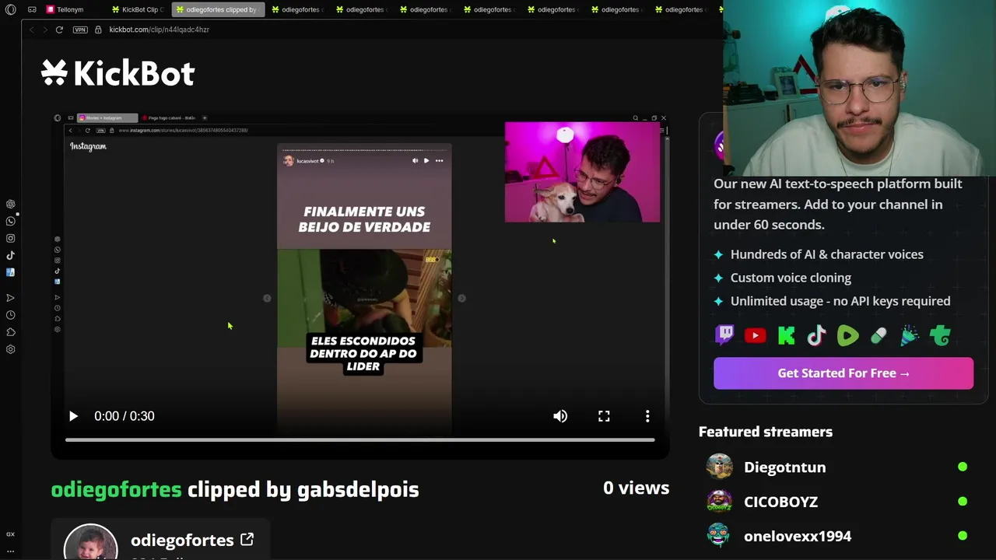Viewport: 996px width, 560px height.
Task: Select the active 'odiegofortes clipped by' tab
Action: (217, 9)
